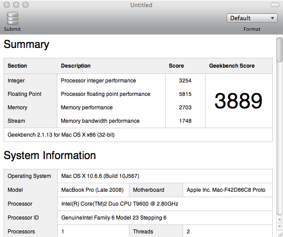283x237 pixels.
Task: Click the window resize grip corner
Action: point(280,234)
